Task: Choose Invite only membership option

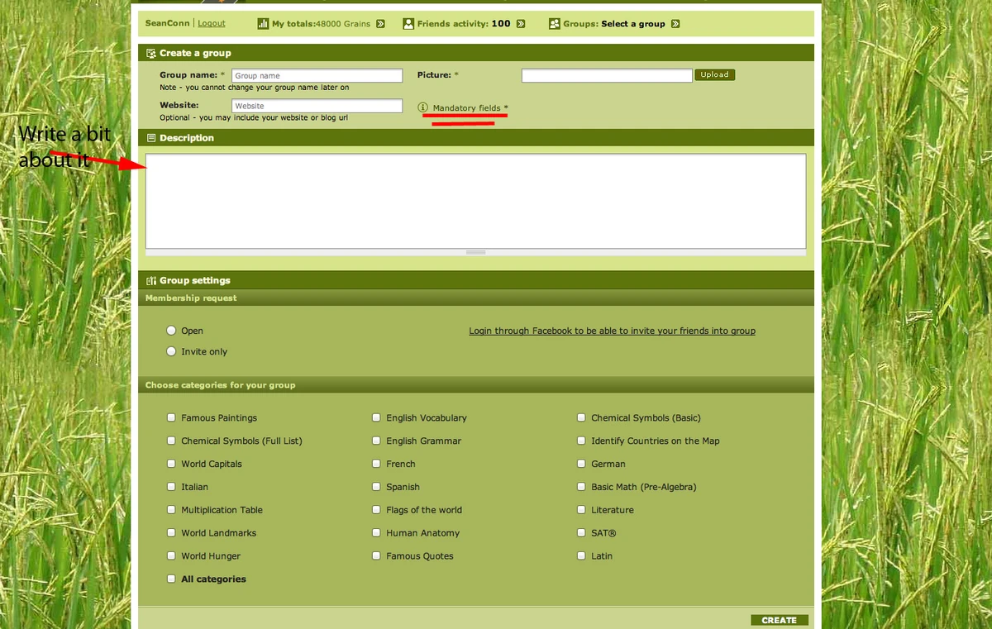Action: [x=171, y=351]
